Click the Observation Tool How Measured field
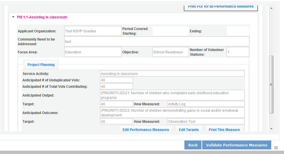 click(x=206, y=121)
